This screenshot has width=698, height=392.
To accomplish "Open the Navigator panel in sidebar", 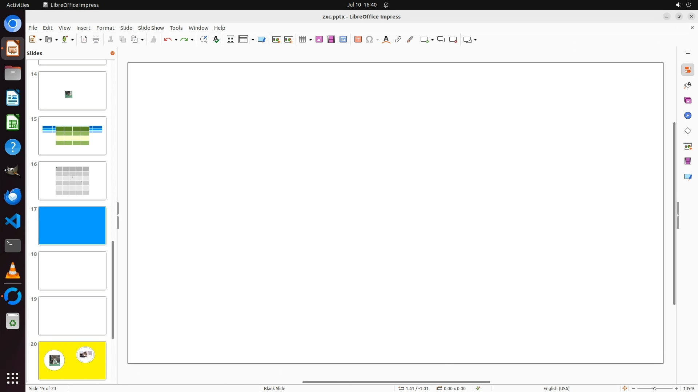I will 687,115.
